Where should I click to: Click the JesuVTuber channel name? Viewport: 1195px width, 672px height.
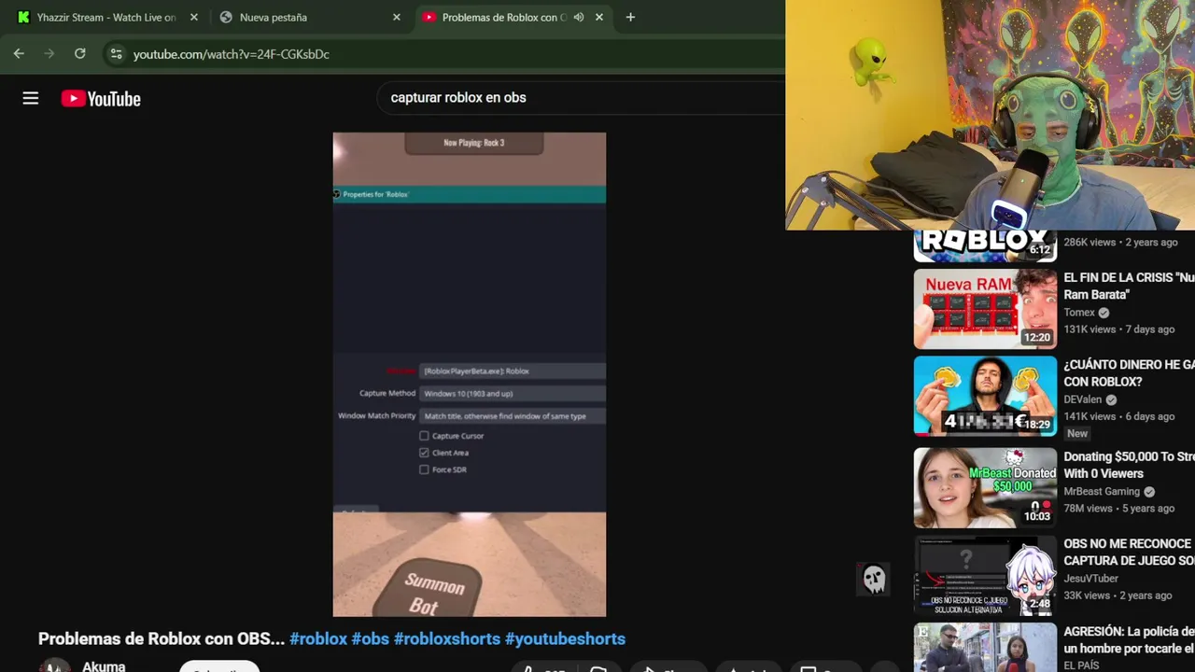click(1090, 579)
